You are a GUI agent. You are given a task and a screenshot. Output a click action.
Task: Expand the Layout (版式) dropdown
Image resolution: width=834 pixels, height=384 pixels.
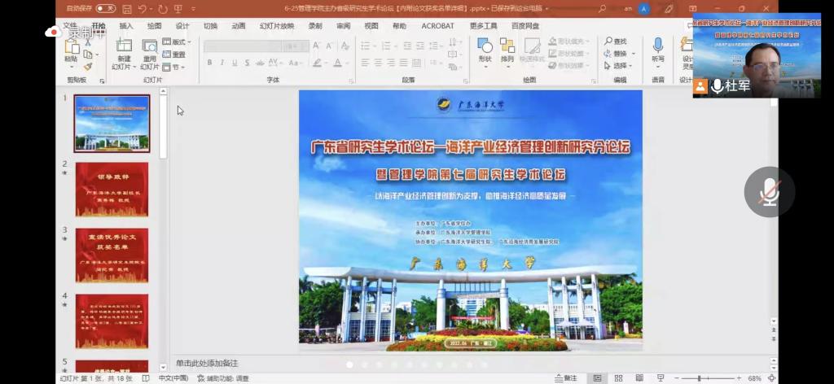coord(176,41)
